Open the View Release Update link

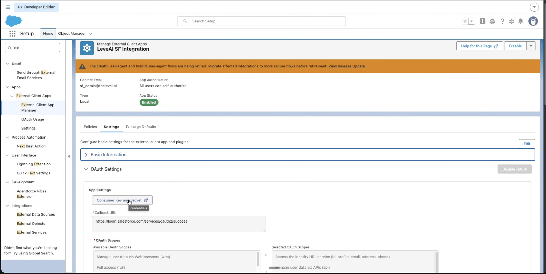pos(346,66)
